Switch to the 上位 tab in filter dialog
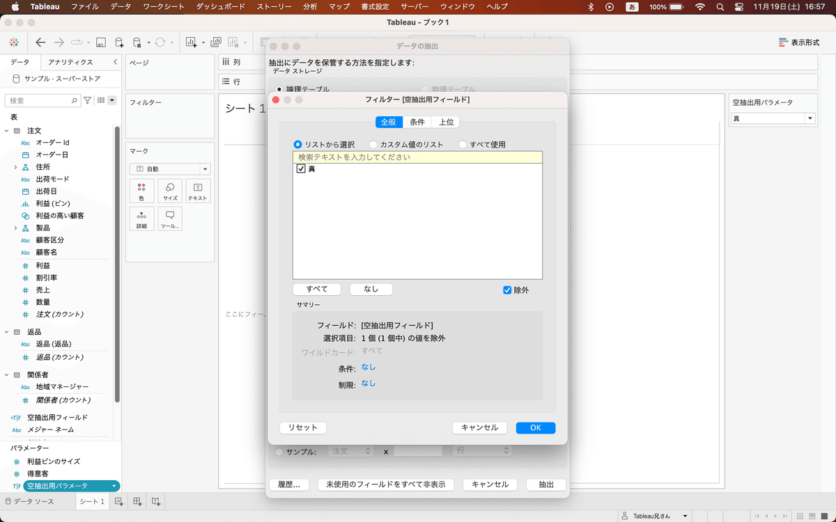Viewport: 836px width, 522px height. coord(446,122)
